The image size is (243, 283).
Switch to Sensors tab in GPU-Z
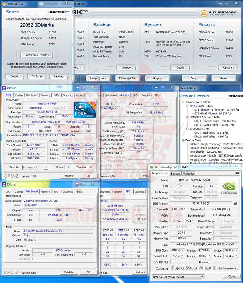click(x=175, y=173)
